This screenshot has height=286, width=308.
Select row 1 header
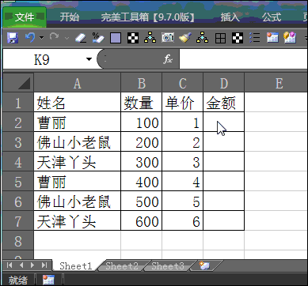(x=18, y=102)
